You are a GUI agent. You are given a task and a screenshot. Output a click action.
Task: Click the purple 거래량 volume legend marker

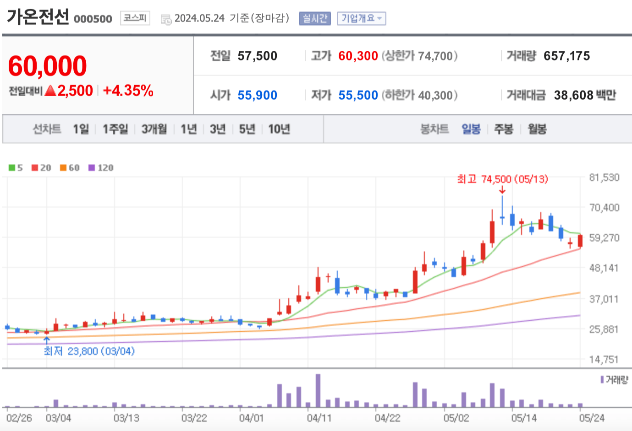point(602,380)
